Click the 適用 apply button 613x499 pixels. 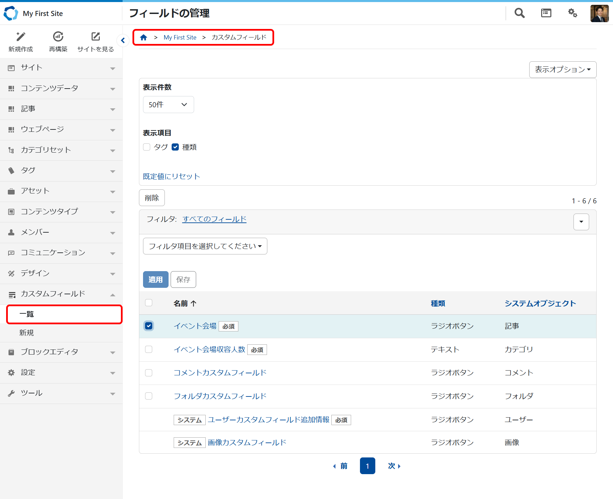point(156,280)
